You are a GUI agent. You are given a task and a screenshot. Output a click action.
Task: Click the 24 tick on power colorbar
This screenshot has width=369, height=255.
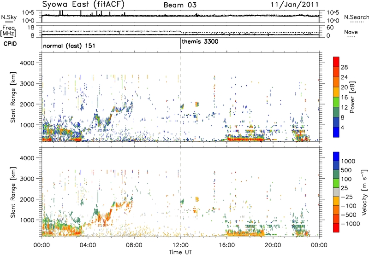point(344,77)
